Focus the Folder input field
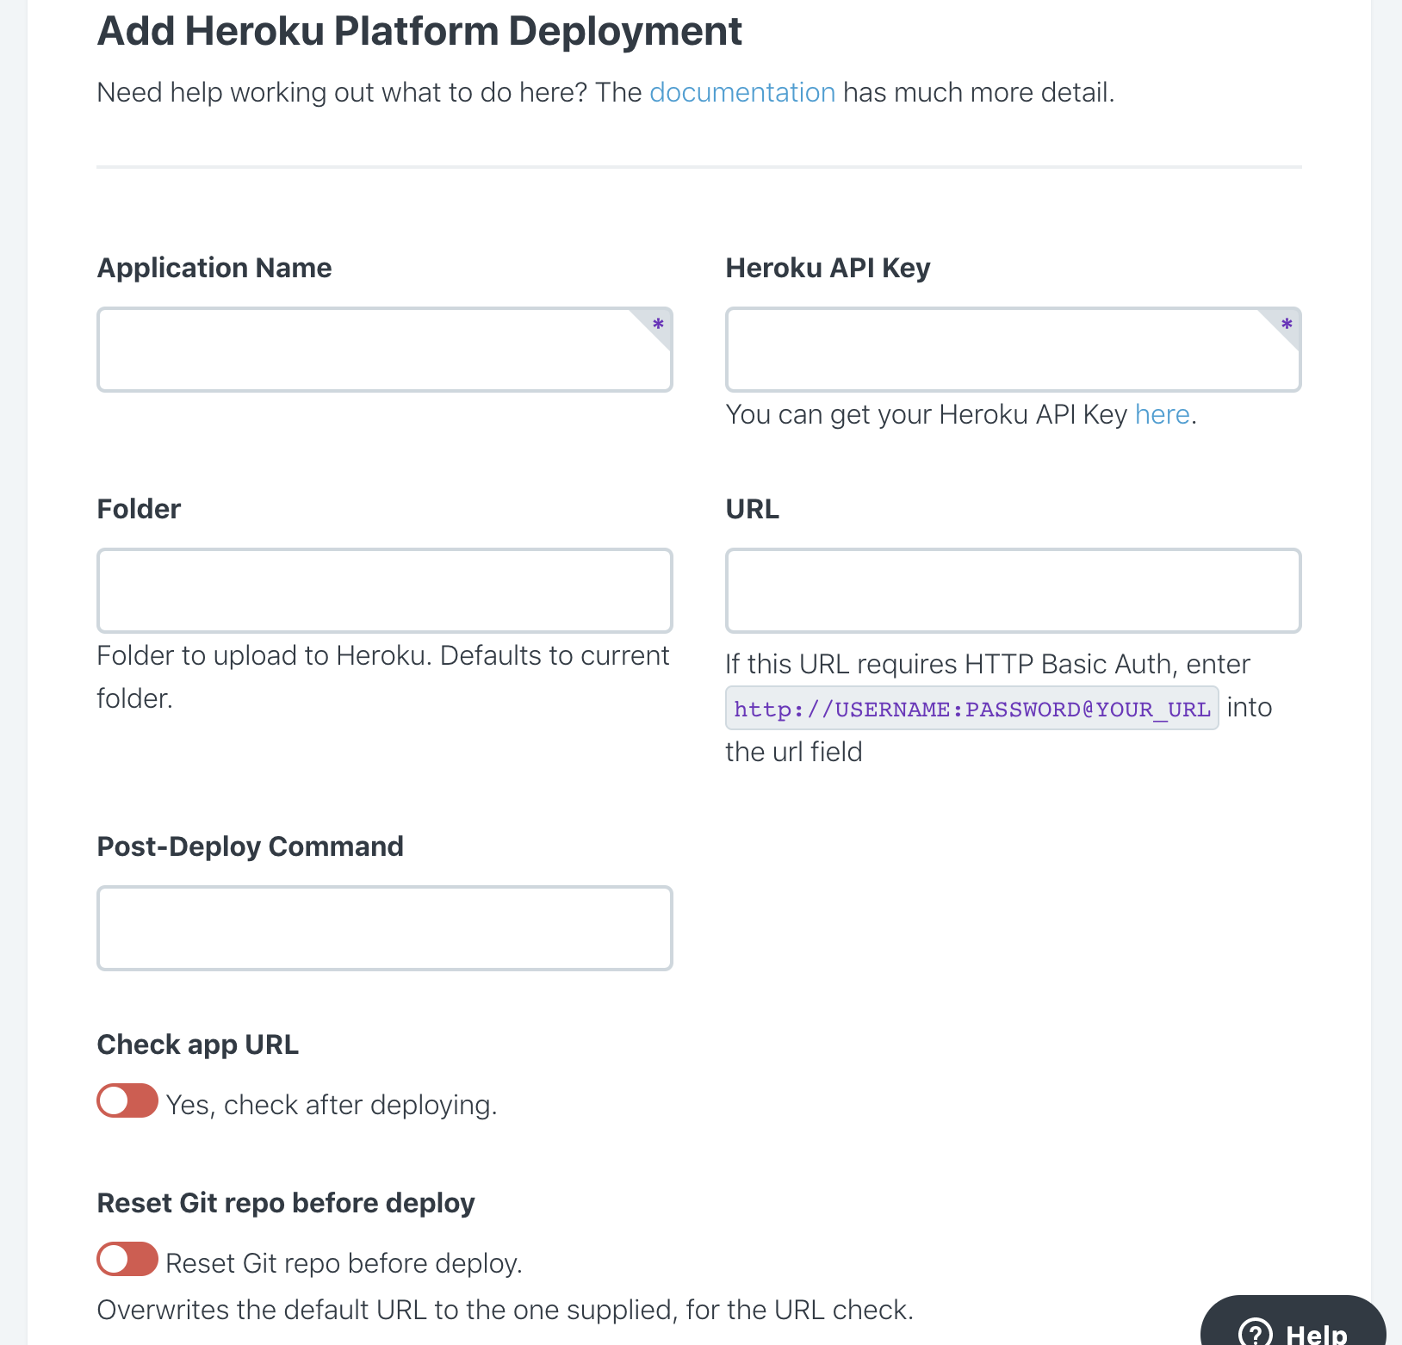Screen dimensions: 1402x1345 tap(384, 591)
